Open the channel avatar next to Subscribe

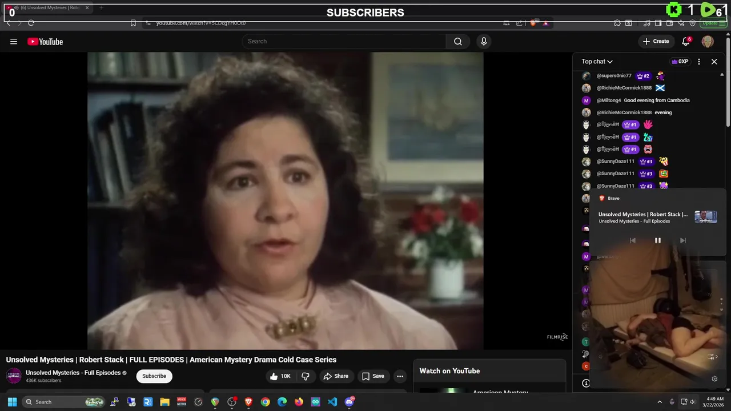click(14, 376)
